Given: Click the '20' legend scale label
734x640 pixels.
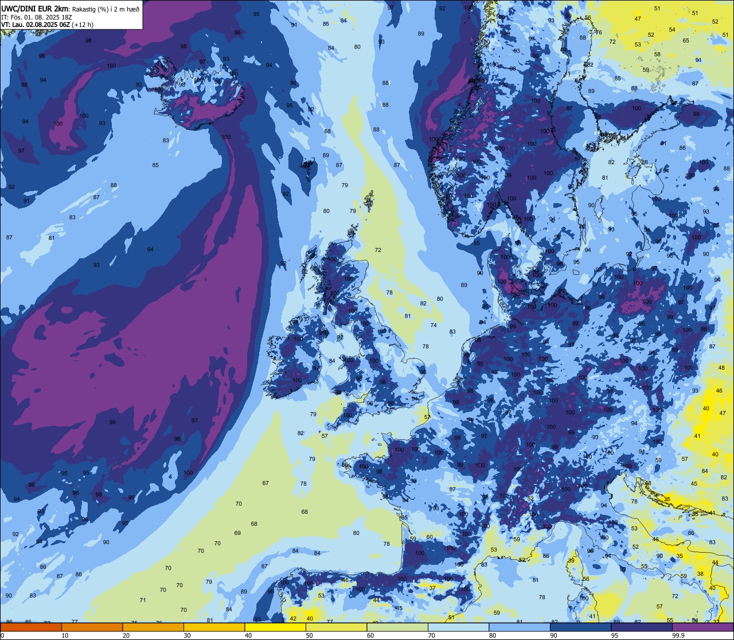Looking at the screenshot, I should click(x=126, y=635).
